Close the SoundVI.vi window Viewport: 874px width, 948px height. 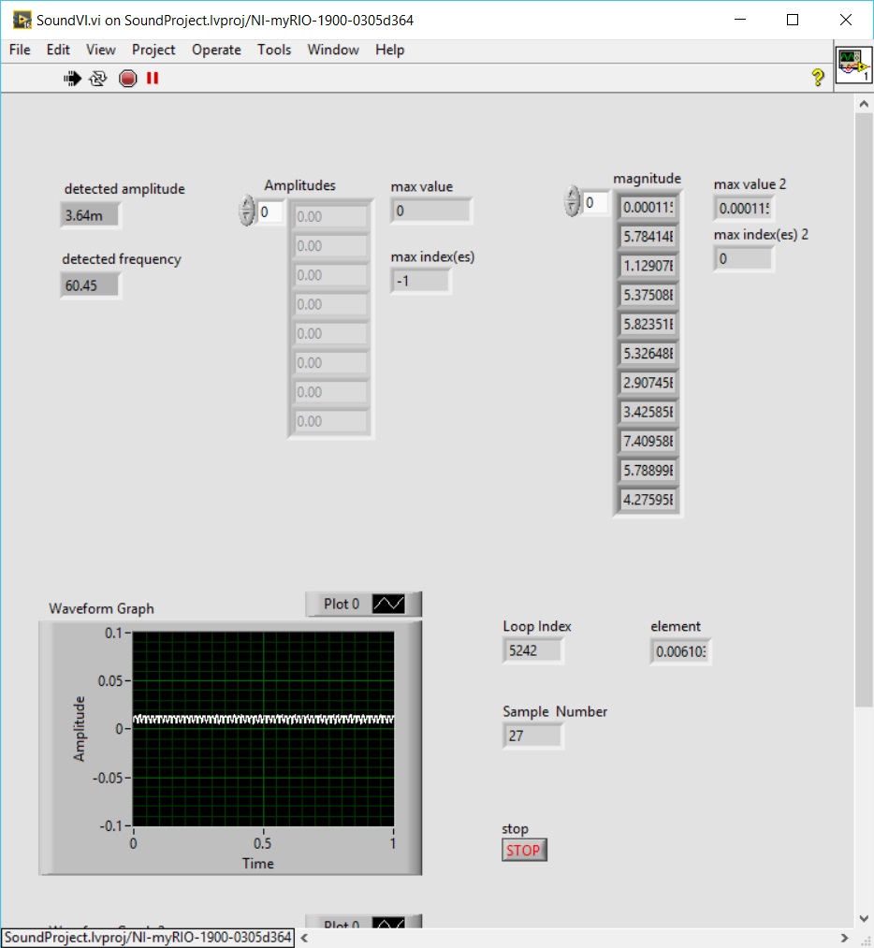846,20
